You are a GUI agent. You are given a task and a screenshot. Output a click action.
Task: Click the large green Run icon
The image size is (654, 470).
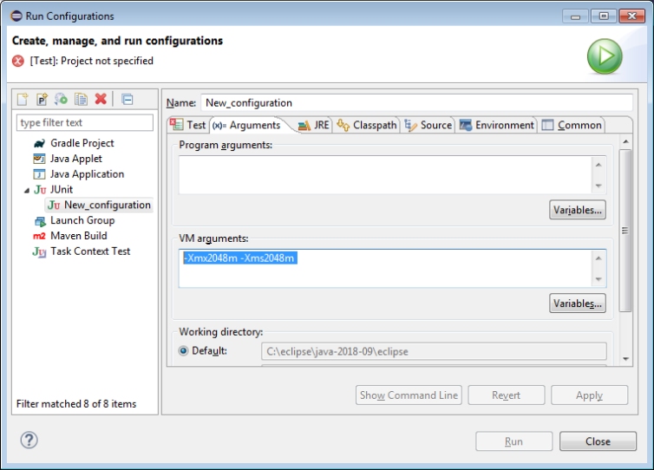tap(605, 57)
